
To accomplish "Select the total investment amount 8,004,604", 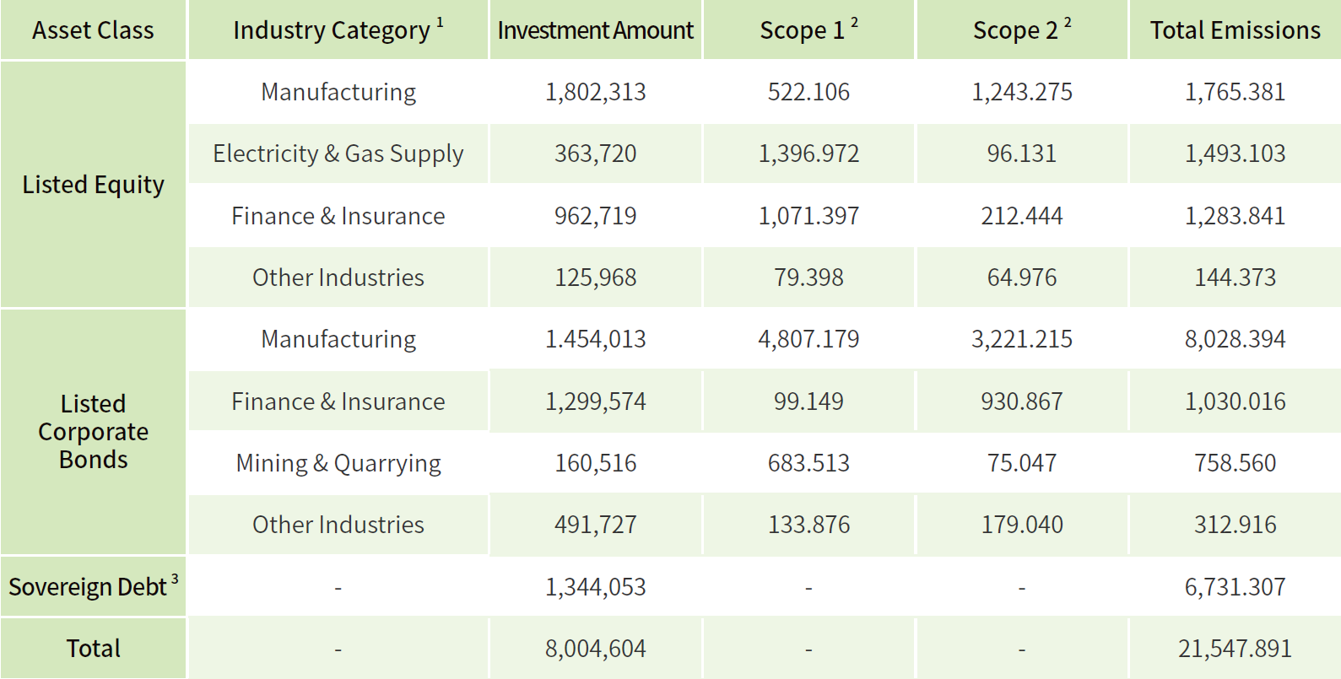I will 595,649.
